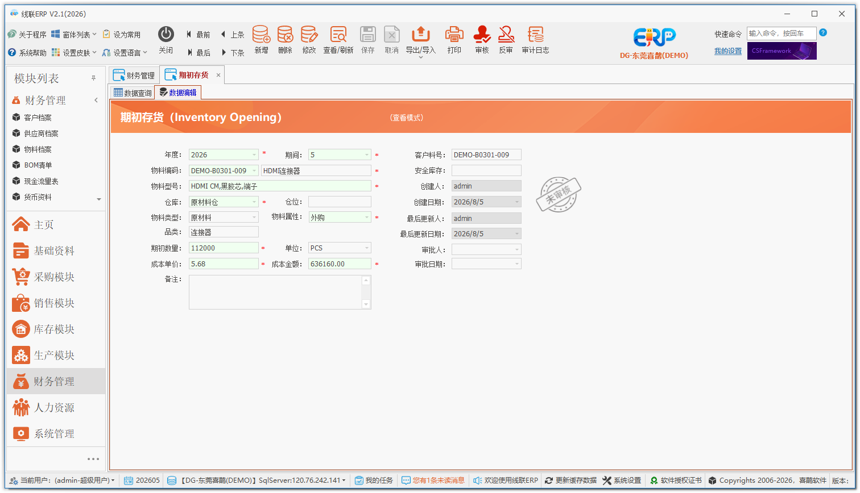
Task: Open 我的任务 in status bar
Action: 374,481
